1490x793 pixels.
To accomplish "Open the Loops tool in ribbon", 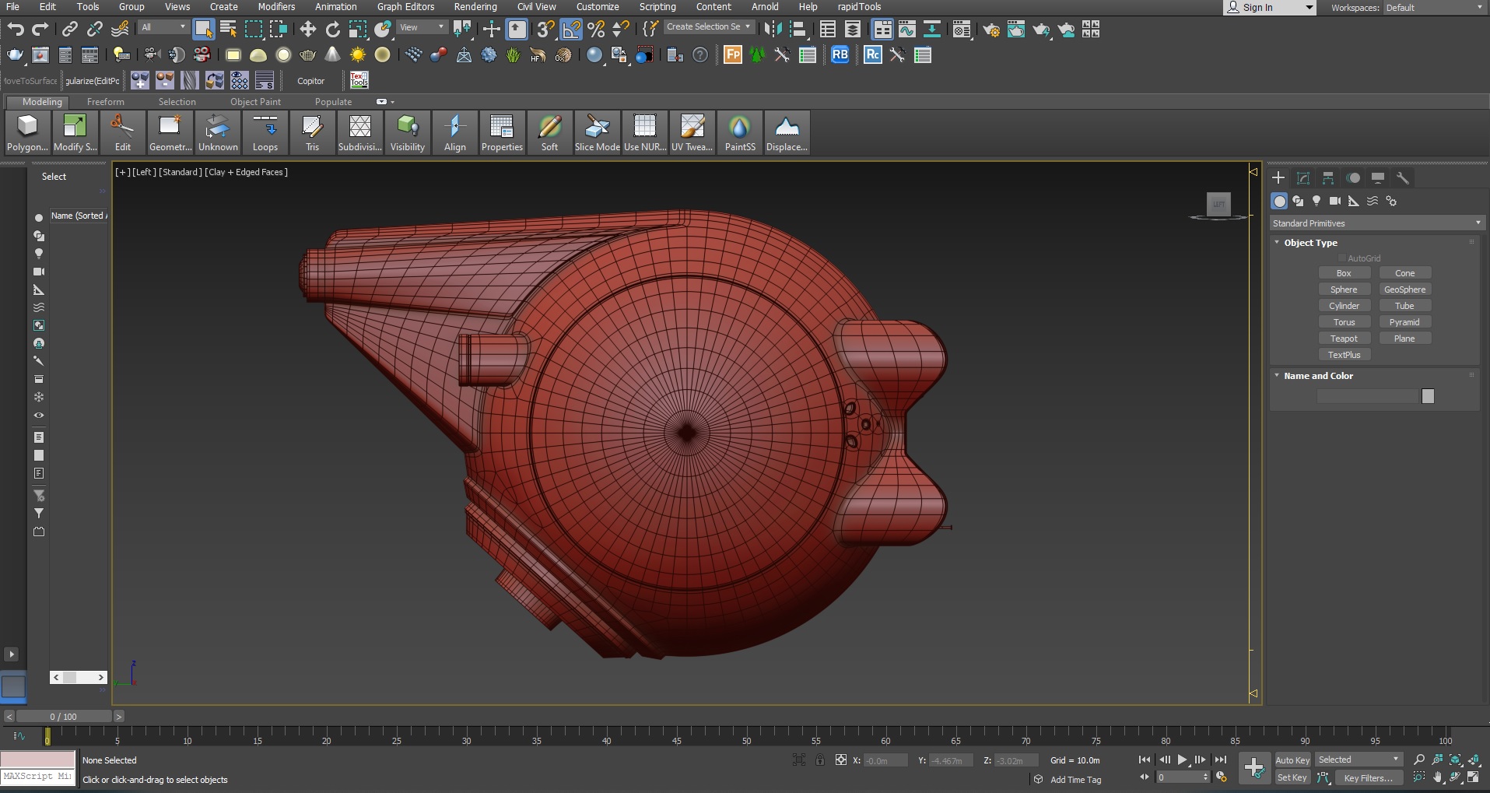I will [x=265, y=132].
